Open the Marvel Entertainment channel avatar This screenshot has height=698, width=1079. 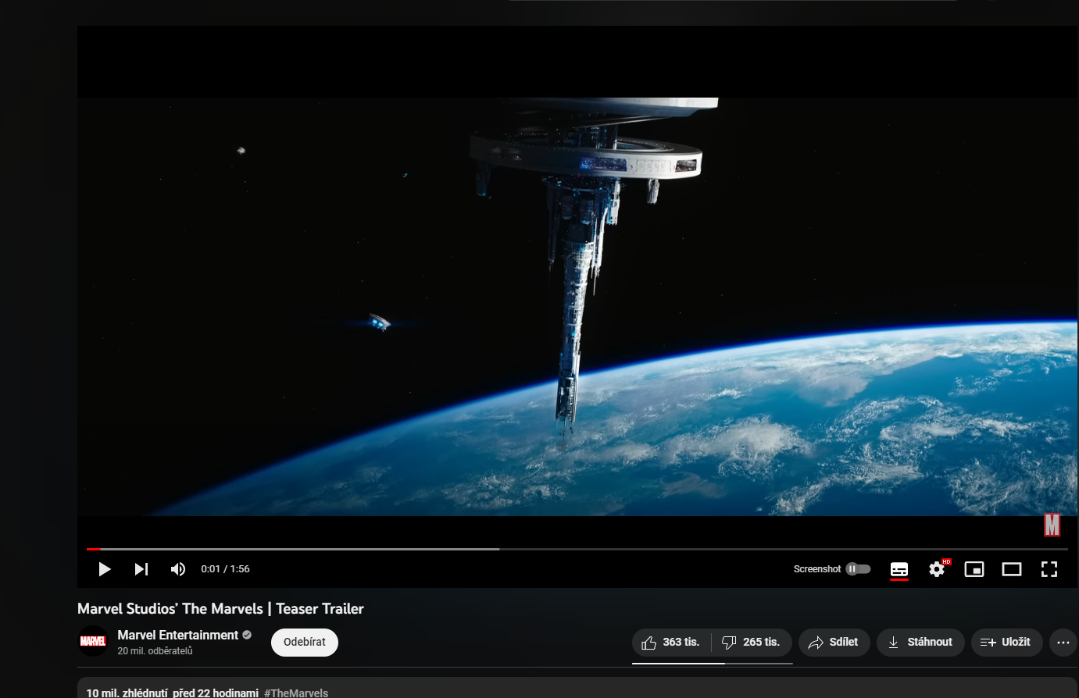click(93, 642)
